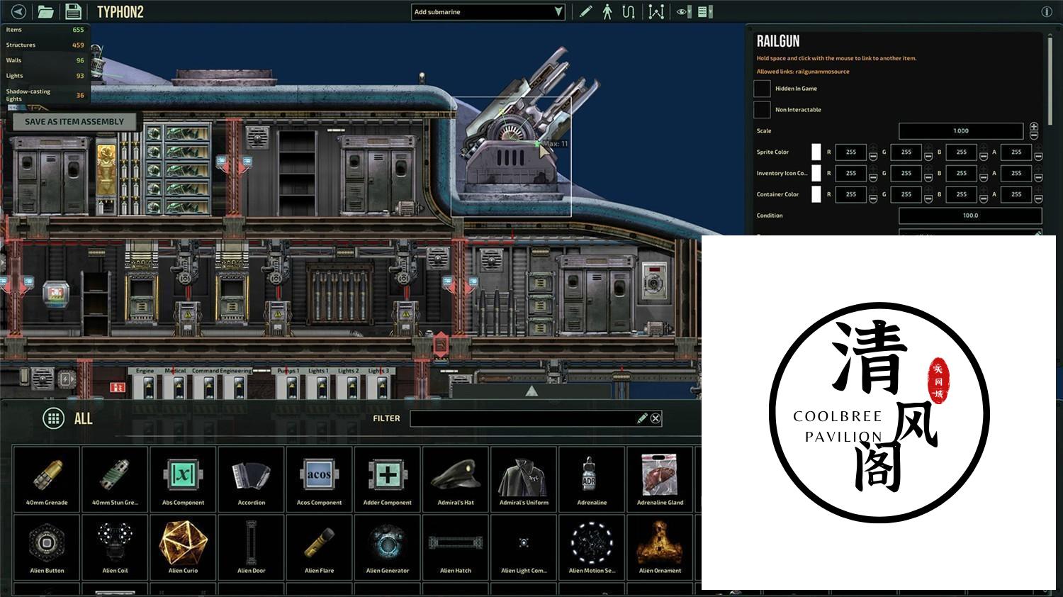The image size is (1063, 597).
Task: Select the Alien Motion Sensor item
Action: (x=592, y=547)
